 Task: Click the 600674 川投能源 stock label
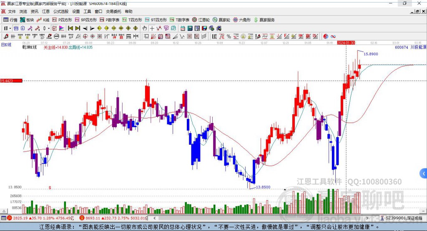tap(410, 47)
